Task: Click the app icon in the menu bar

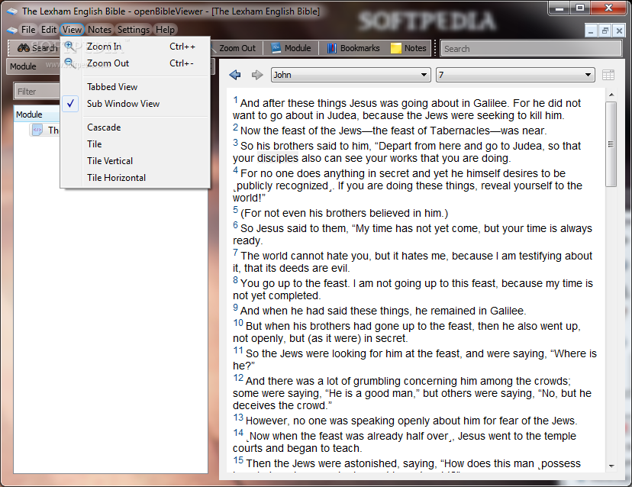Action: tap(12, 30)
